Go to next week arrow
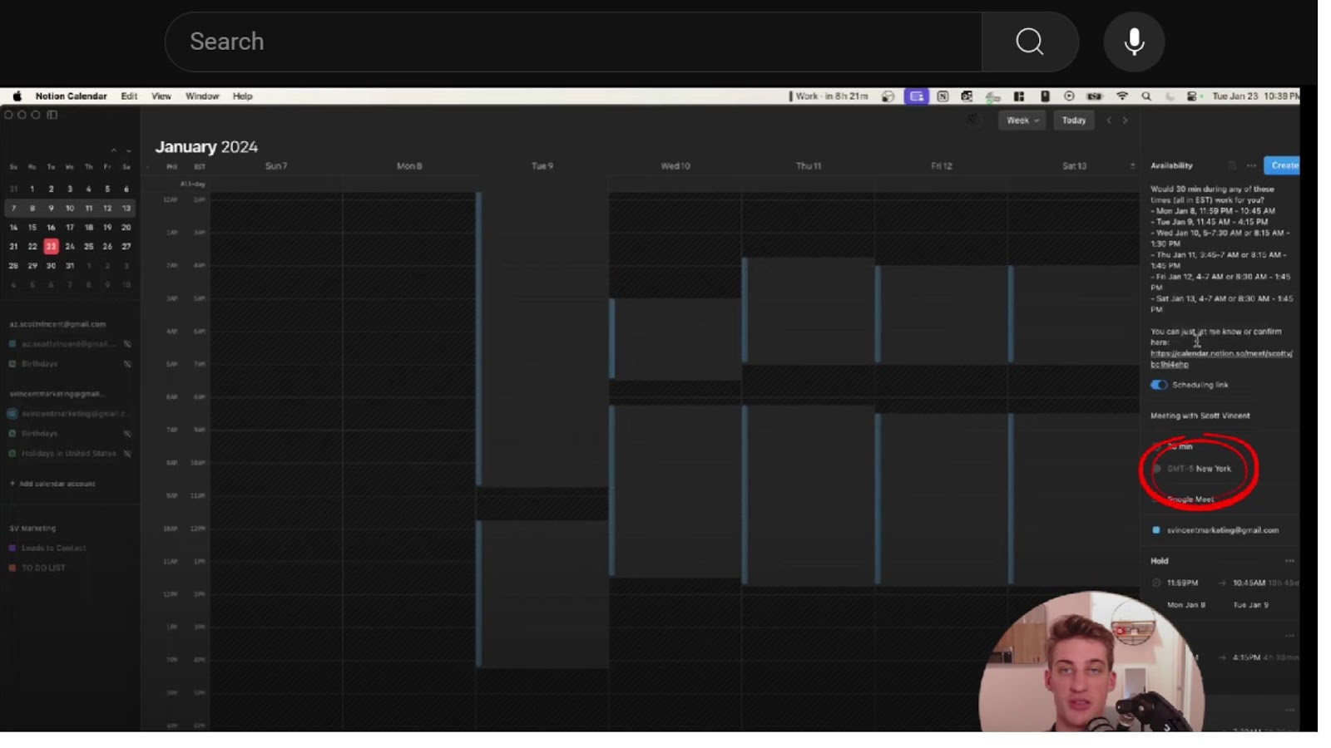 [1126, 121]
